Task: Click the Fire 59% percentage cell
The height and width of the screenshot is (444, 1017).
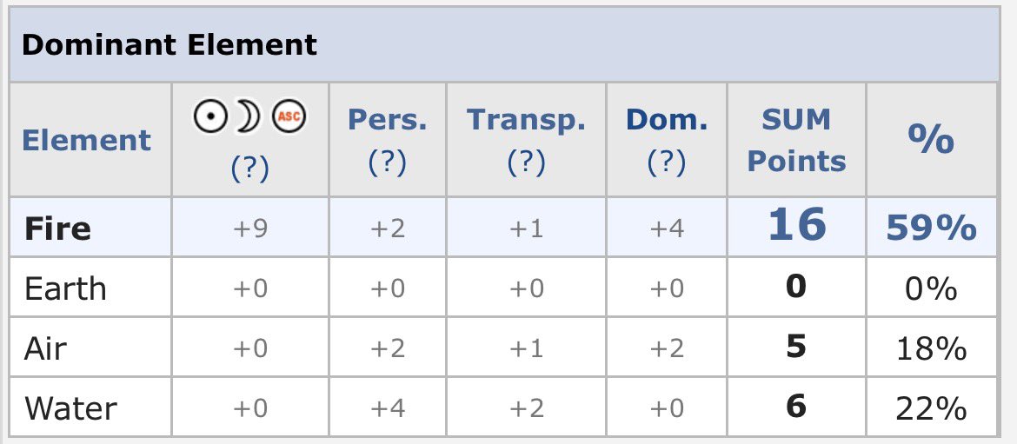Action: (931, 228)
